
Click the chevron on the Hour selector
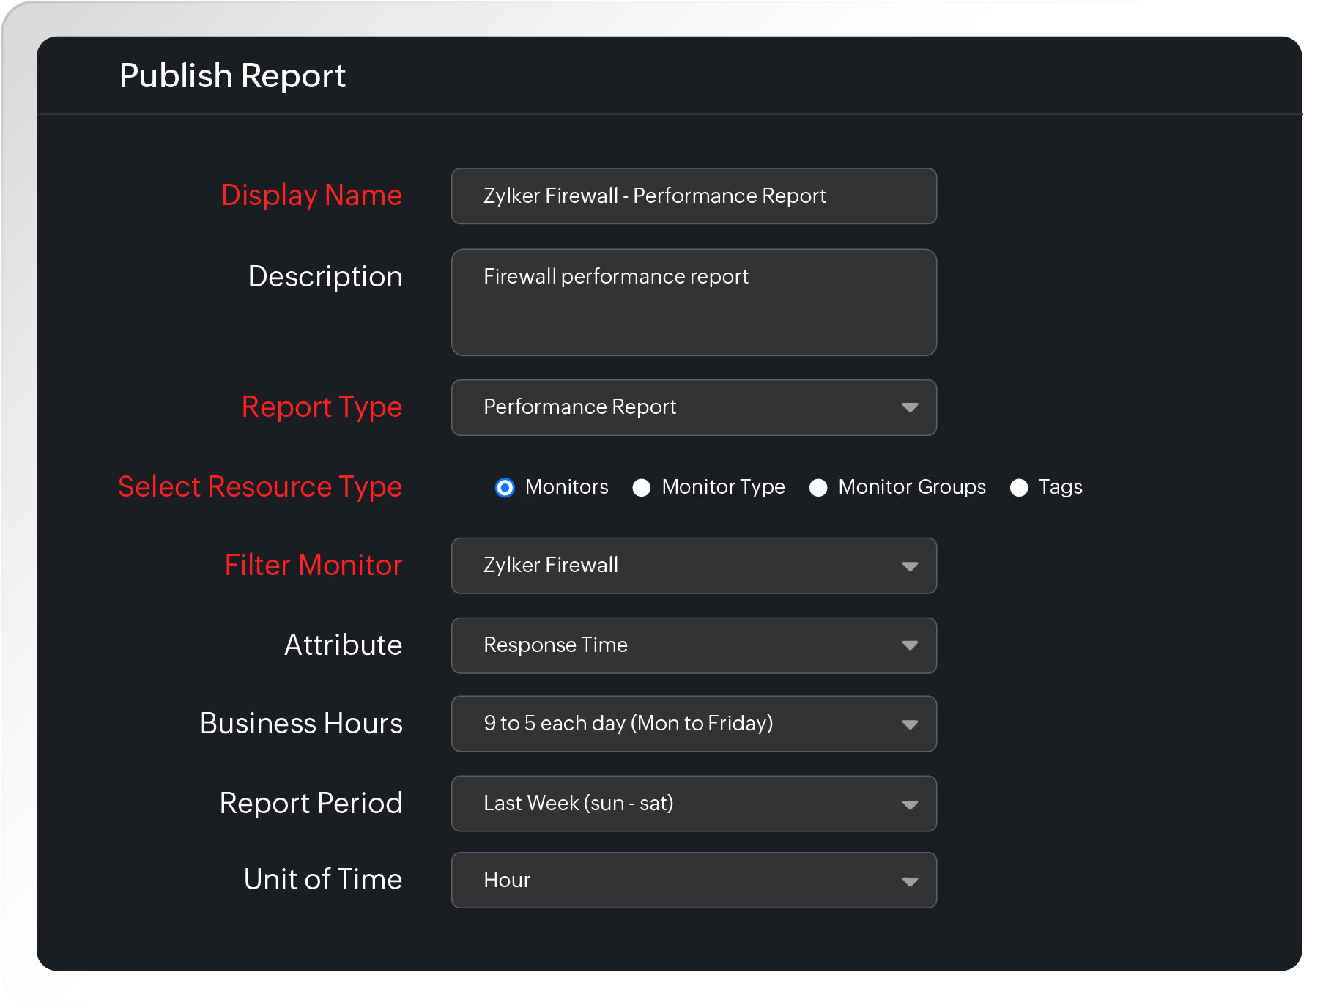911,881
